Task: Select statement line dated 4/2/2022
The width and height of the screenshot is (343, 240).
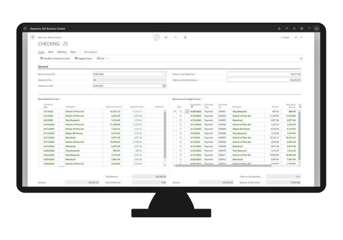Action: tap(49, 120)
